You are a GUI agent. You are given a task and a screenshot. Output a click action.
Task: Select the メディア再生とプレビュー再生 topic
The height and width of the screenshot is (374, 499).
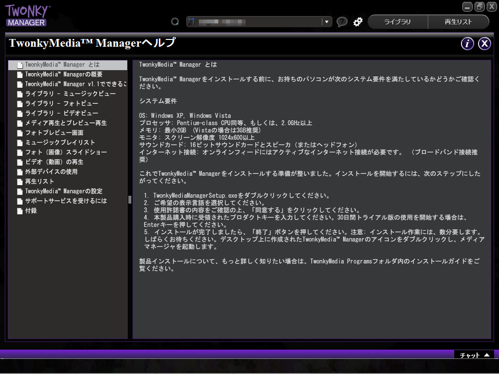pos(66,123)
